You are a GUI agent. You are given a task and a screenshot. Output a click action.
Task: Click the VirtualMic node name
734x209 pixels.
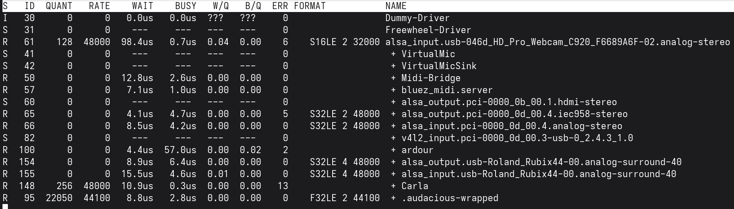428,54
